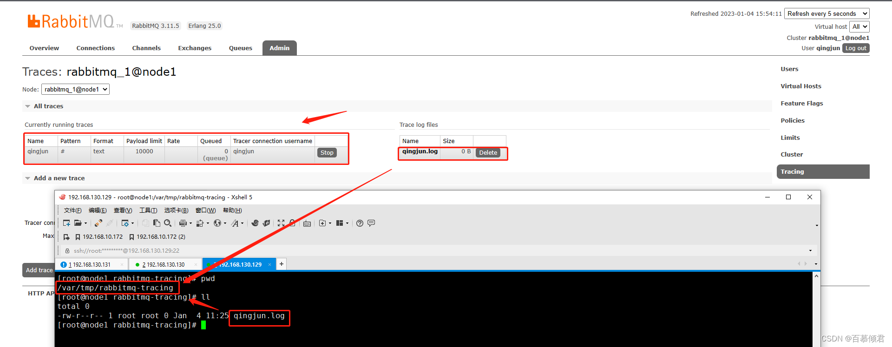Click the file transfer icon in Xshell

200,223
